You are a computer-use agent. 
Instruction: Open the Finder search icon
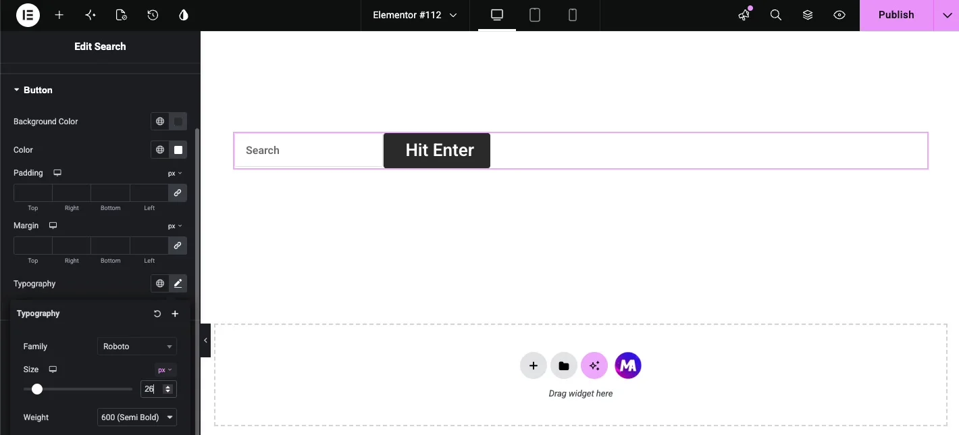pyautogui.click(x=776, y=15)
